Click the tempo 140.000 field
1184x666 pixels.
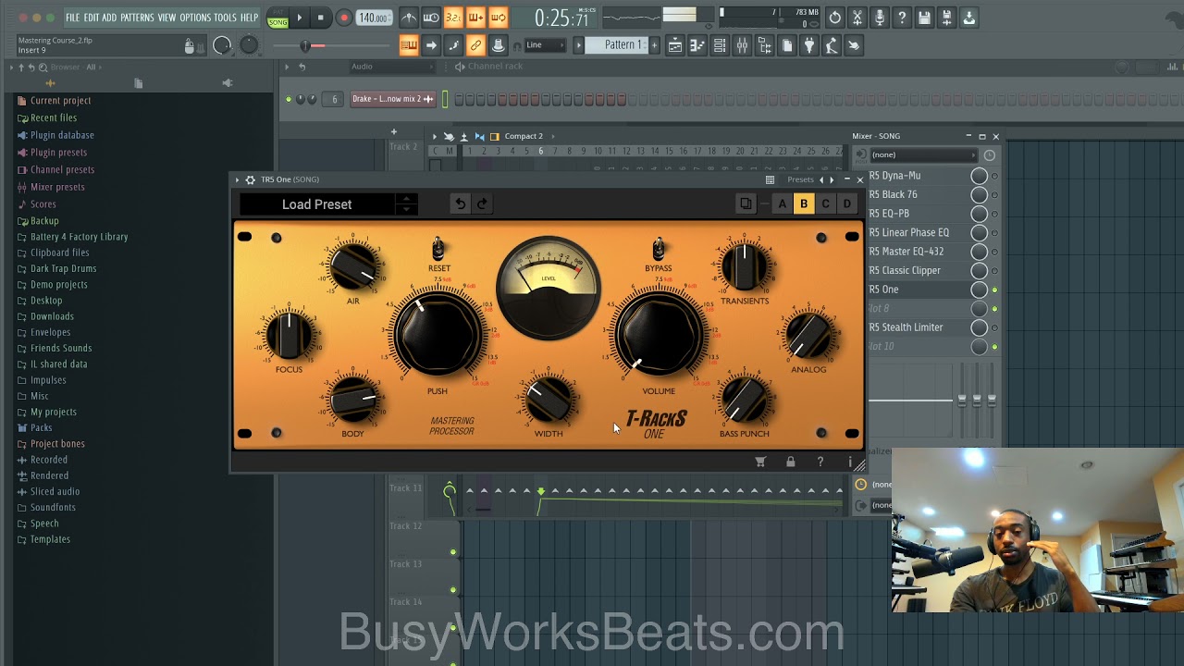tap(374, 18)
